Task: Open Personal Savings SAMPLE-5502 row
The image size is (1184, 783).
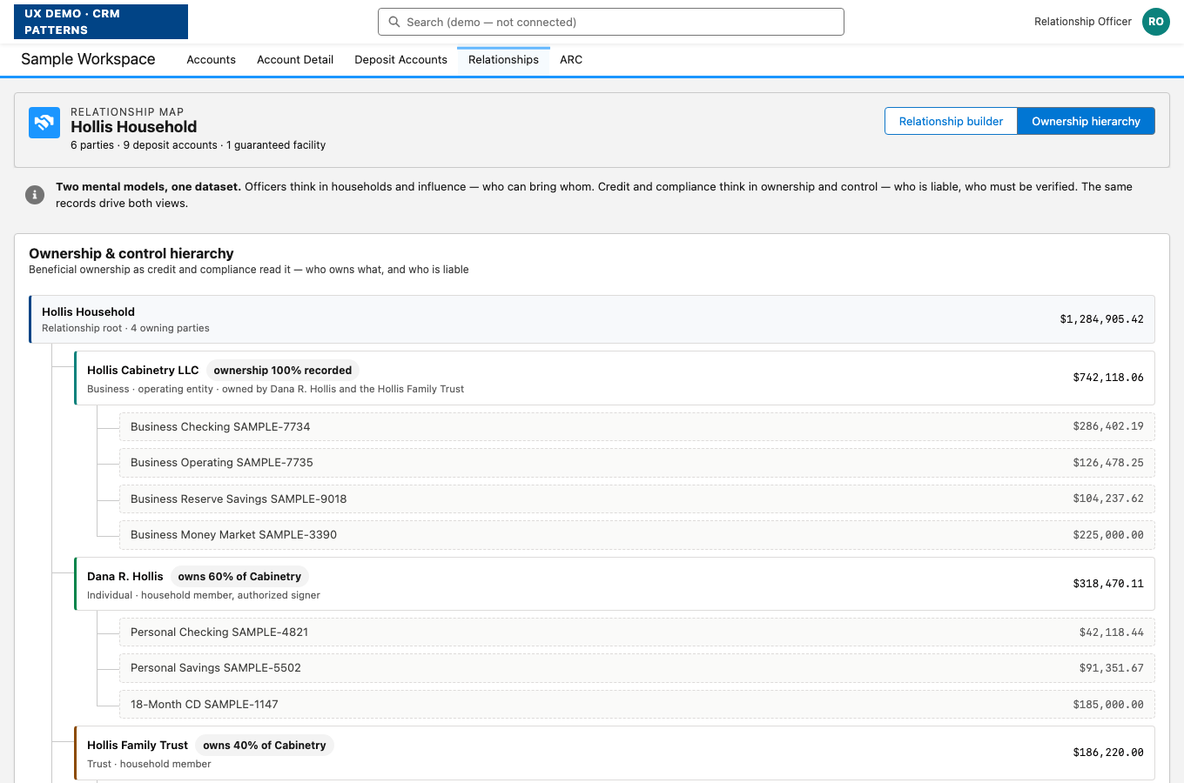Action: tap(637, 668)
